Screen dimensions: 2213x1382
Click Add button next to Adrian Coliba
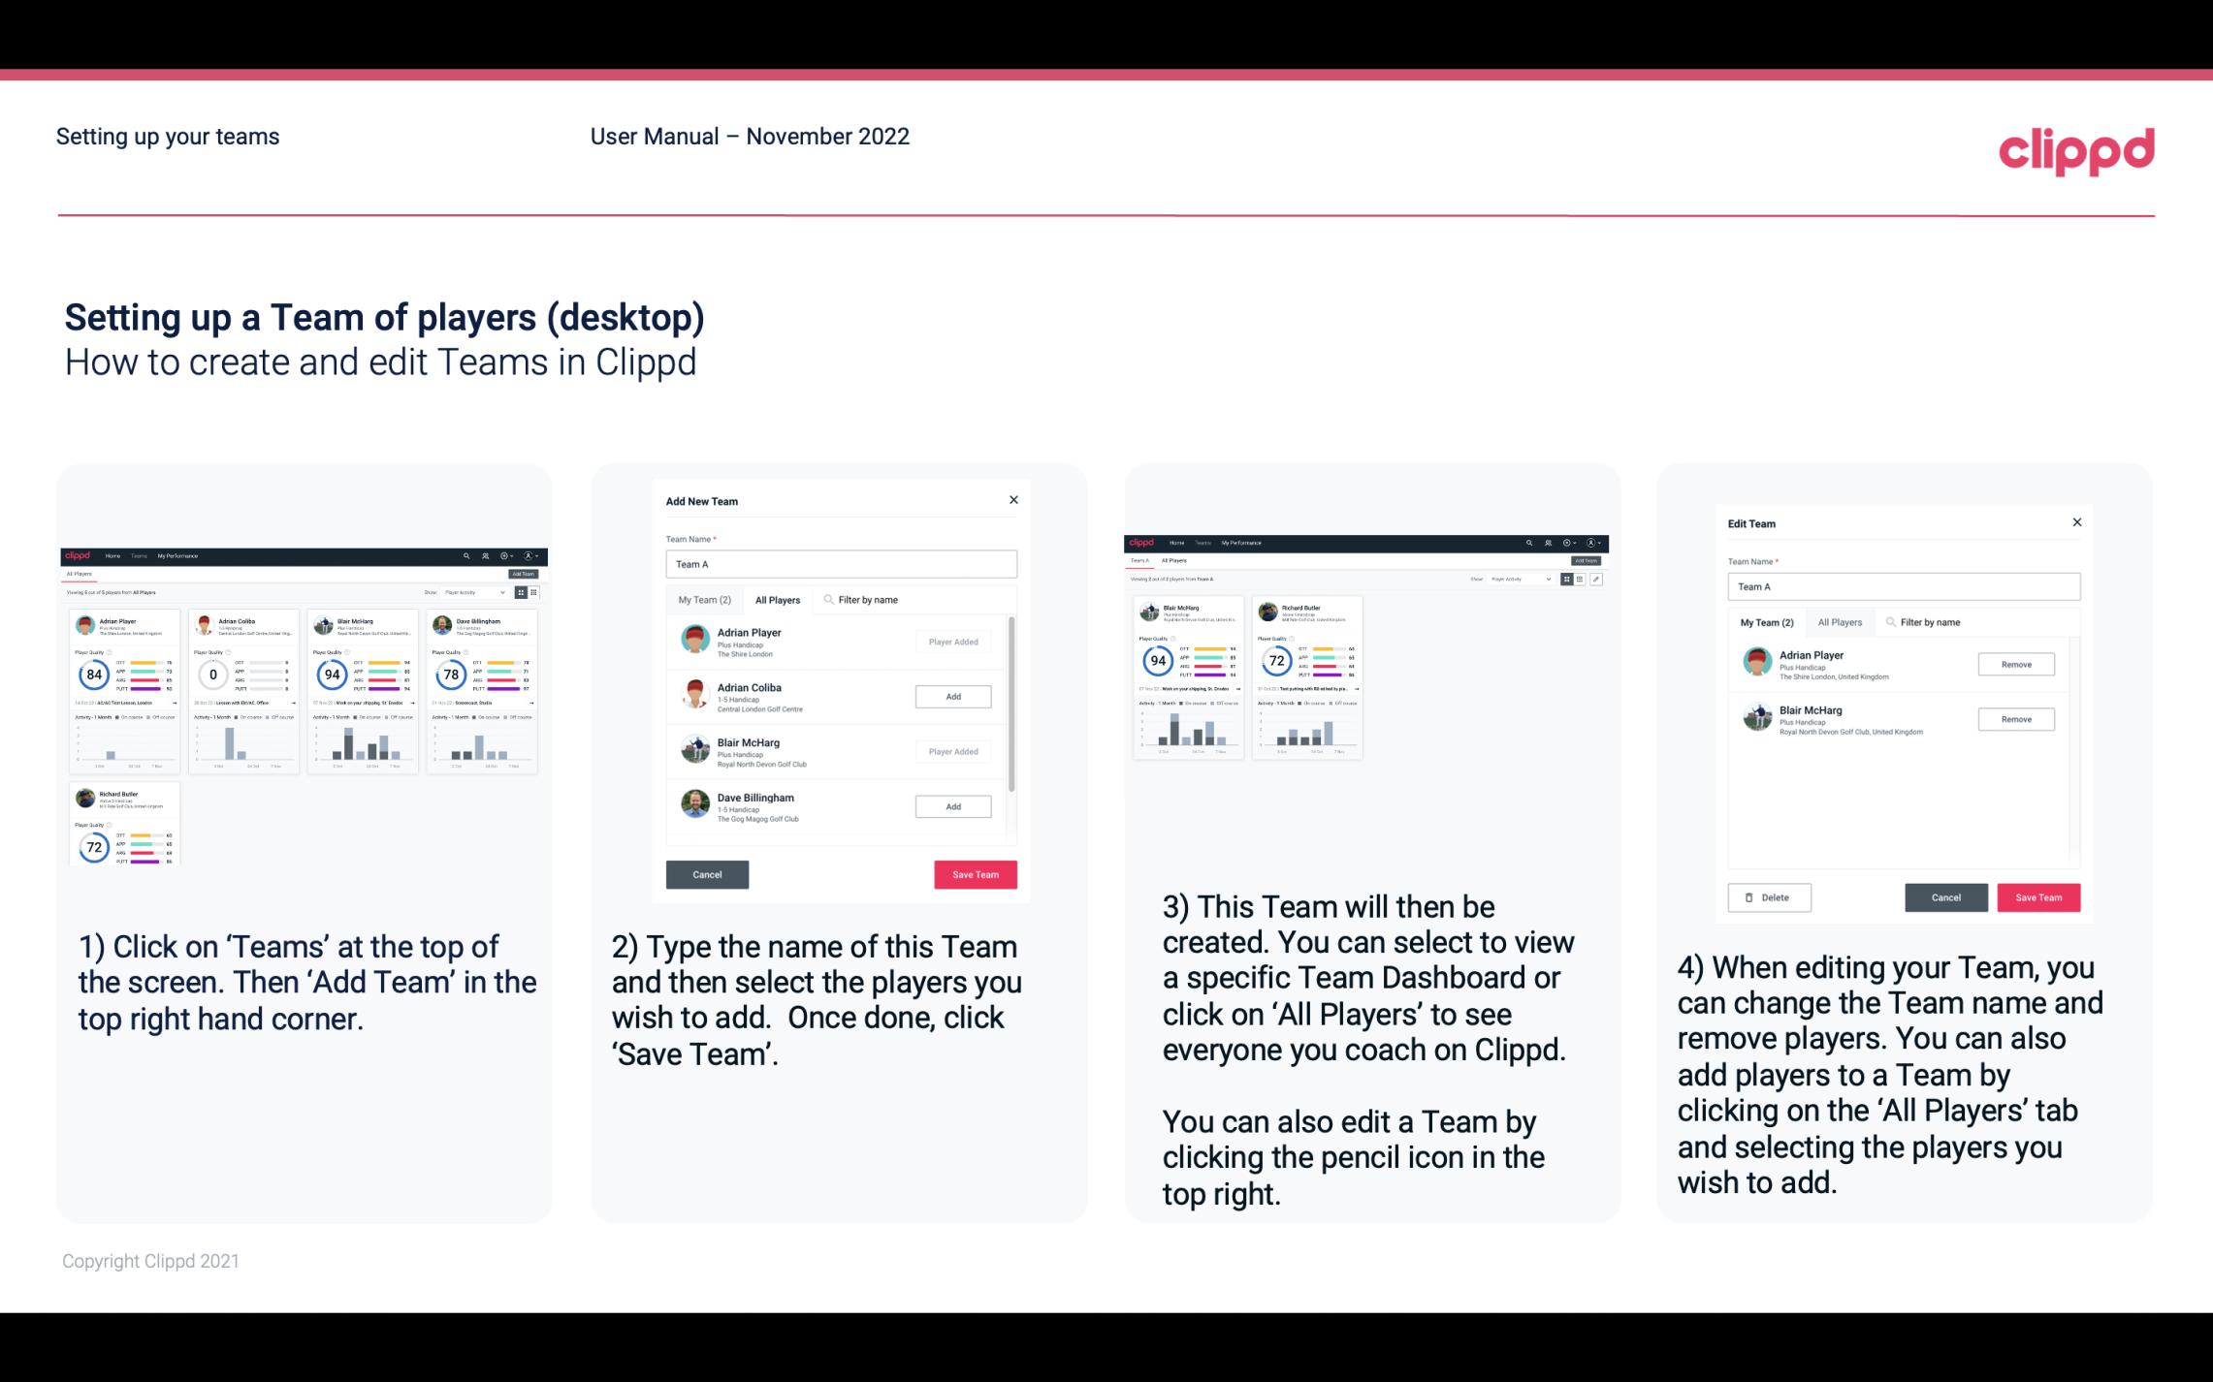[x=951, y=696]
